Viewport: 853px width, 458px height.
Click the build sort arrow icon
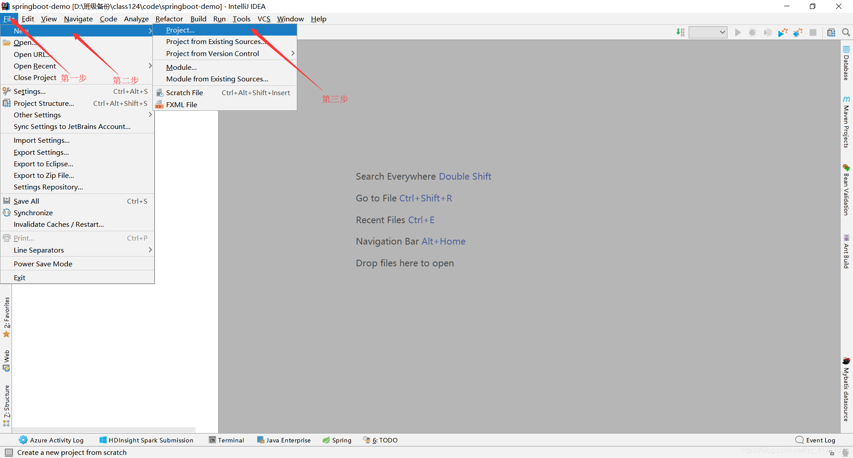coord(680,32)
